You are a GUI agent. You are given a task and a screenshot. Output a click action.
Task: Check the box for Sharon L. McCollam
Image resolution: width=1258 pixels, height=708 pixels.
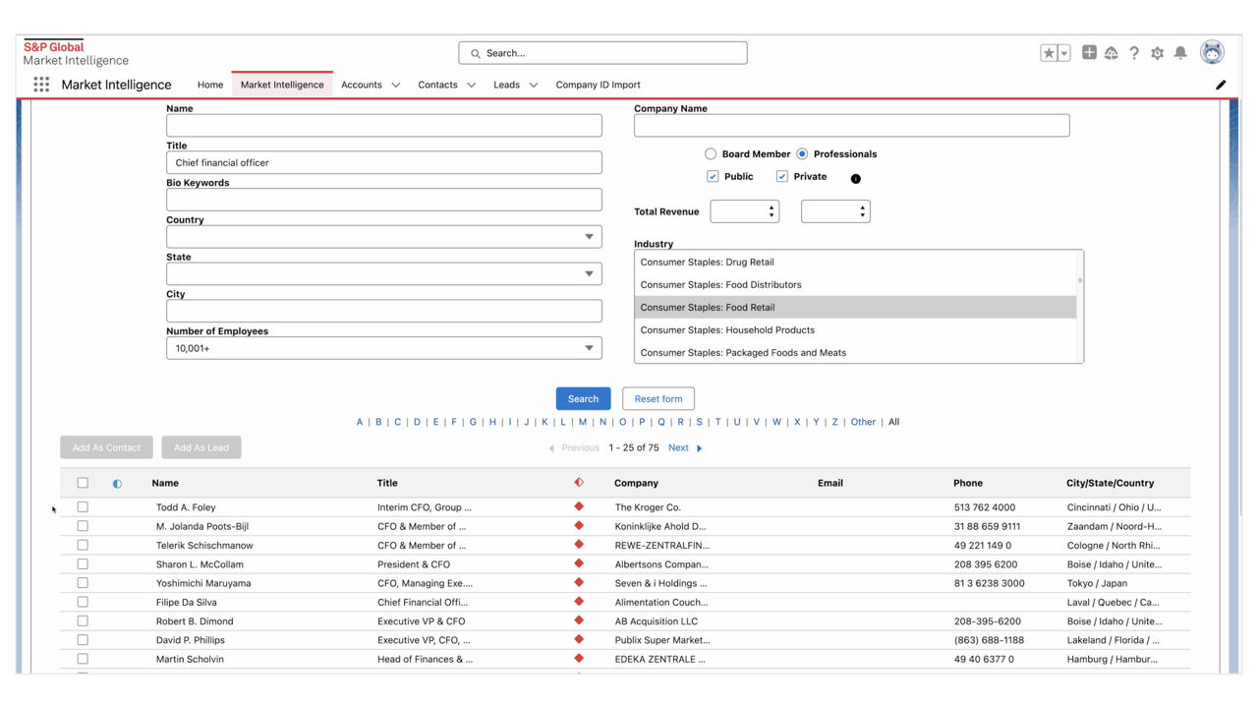(83, 564)
